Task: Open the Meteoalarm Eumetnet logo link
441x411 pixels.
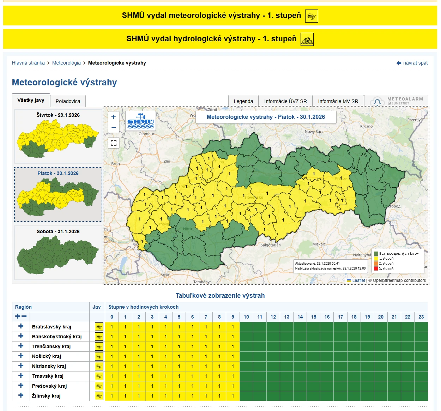Action: click(x=396, y=101)
